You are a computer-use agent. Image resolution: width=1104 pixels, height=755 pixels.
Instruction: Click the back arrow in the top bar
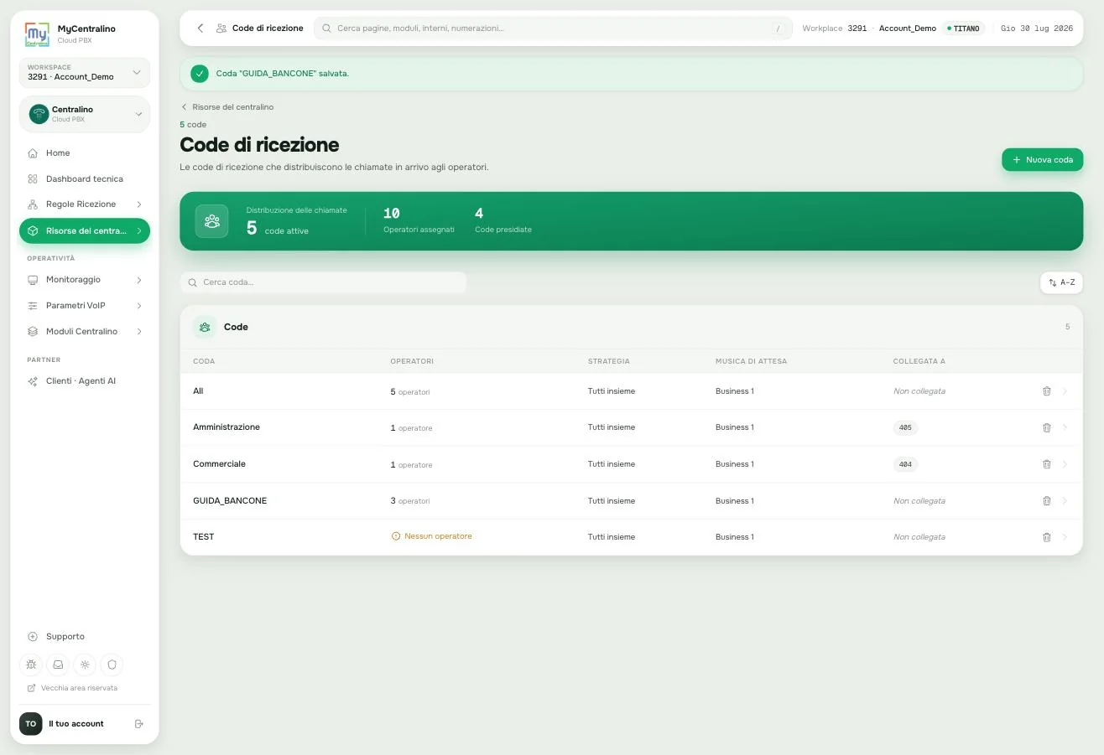[200, 28]
